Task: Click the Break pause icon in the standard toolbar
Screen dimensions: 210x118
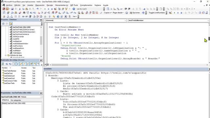Action: pos(48,9)
